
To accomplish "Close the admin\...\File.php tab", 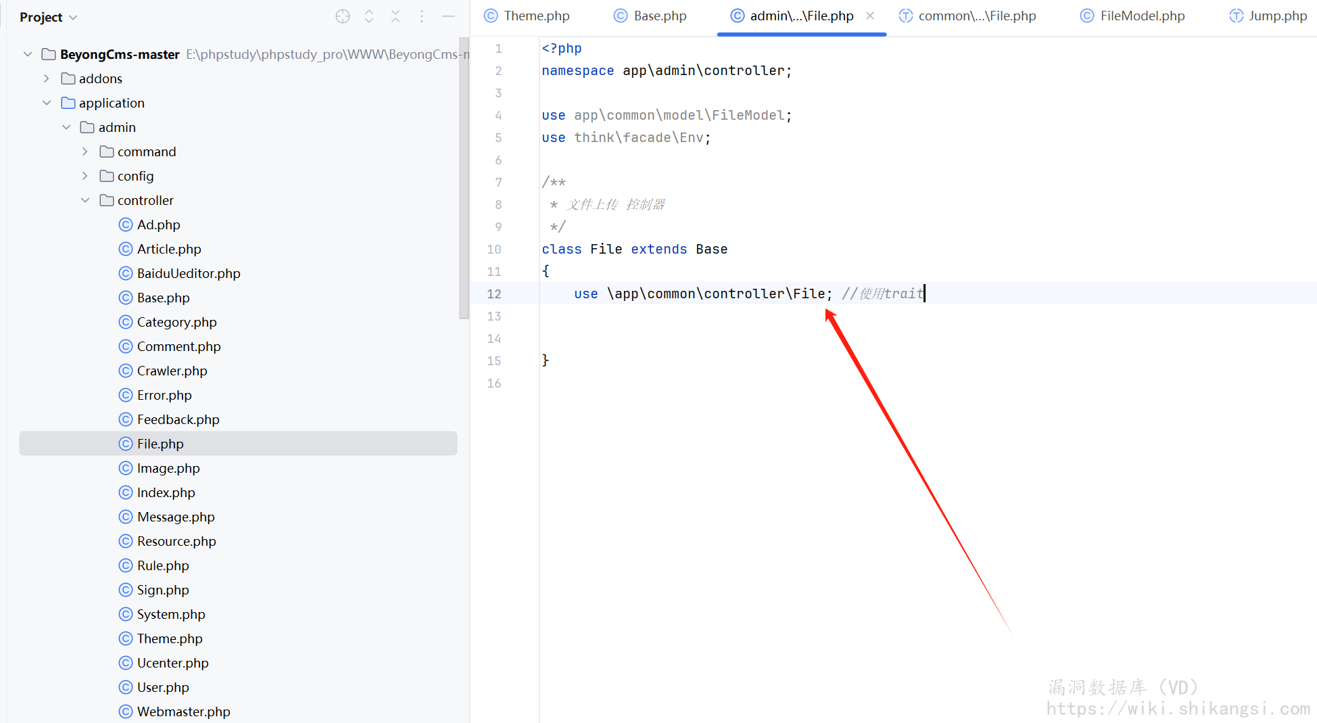I will 870,16.
